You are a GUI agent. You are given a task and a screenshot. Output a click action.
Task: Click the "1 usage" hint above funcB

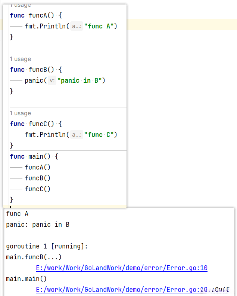(21, 59)
